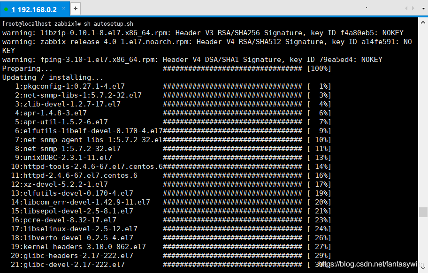The height and width of the screenshot is (273, 428).
Task: Click package 1:pkgconfig-1:0.27.1-4.el7
Action: point(70,86)
